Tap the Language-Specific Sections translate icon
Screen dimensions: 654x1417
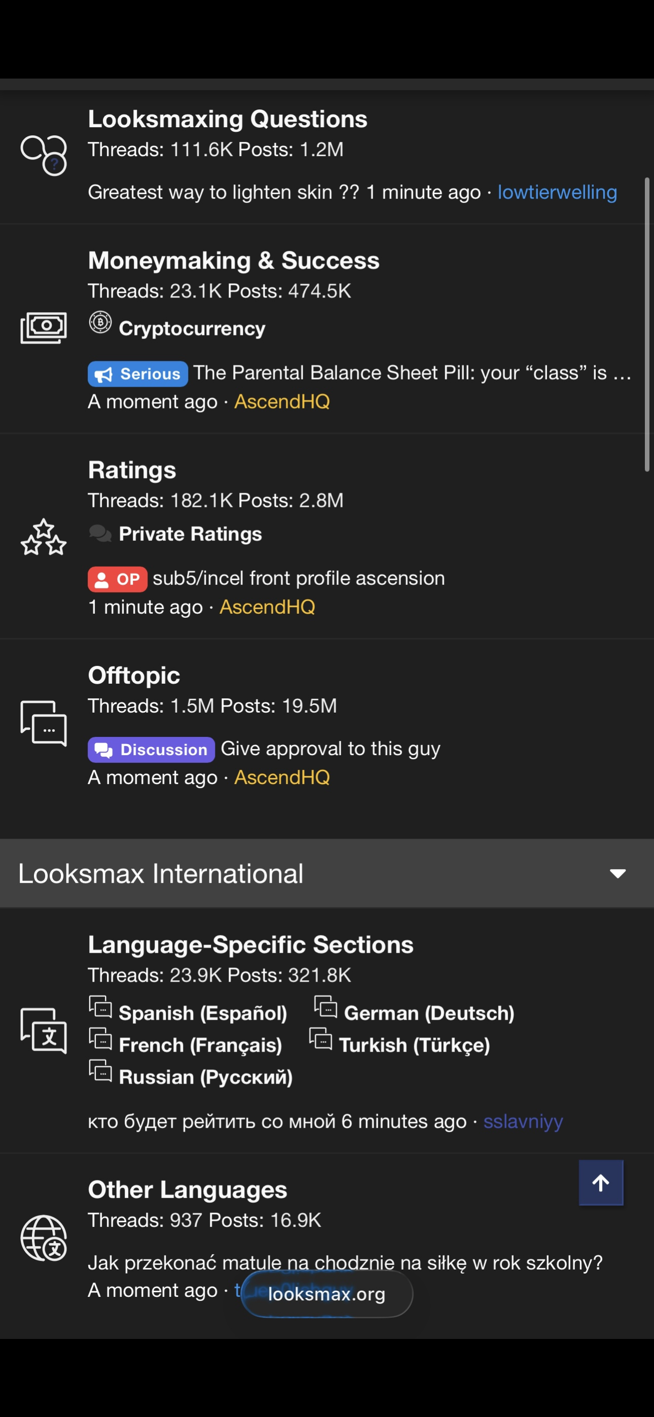pos(44,1030)
